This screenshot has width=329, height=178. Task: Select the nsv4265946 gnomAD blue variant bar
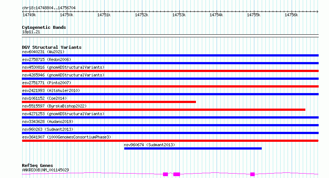click(x=170, y=79)
